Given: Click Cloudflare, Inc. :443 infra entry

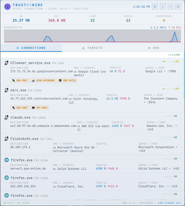Looking at the screenshot, I should point(158,186).
